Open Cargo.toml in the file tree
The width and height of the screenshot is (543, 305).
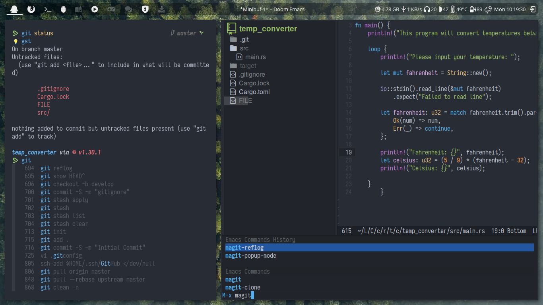coord(254,92)
